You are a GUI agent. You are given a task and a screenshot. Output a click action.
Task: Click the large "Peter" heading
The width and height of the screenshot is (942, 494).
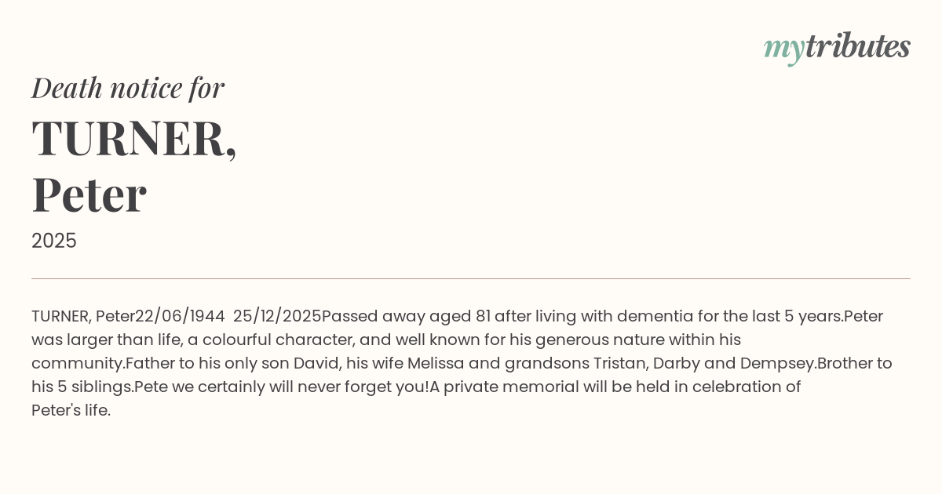(89, 194)
